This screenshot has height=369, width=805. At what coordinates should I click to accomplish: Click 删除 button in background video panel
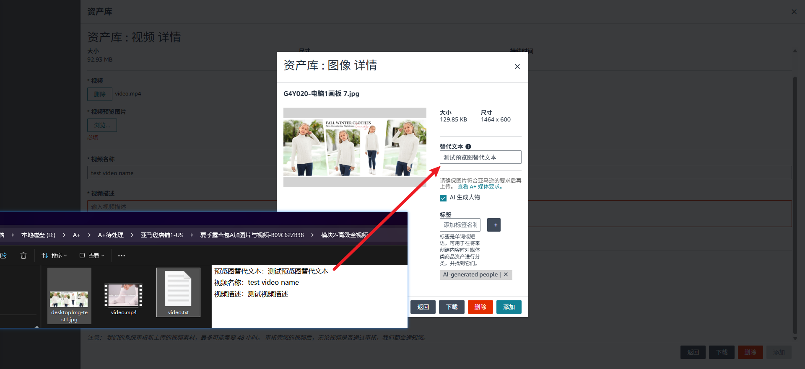(x=750, y=352)
